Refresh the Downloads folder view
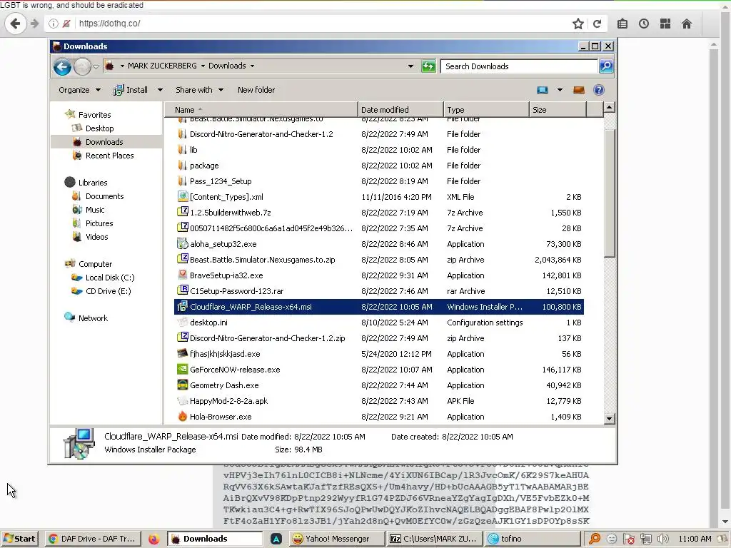The image size is (731, 548). point(428,66)
